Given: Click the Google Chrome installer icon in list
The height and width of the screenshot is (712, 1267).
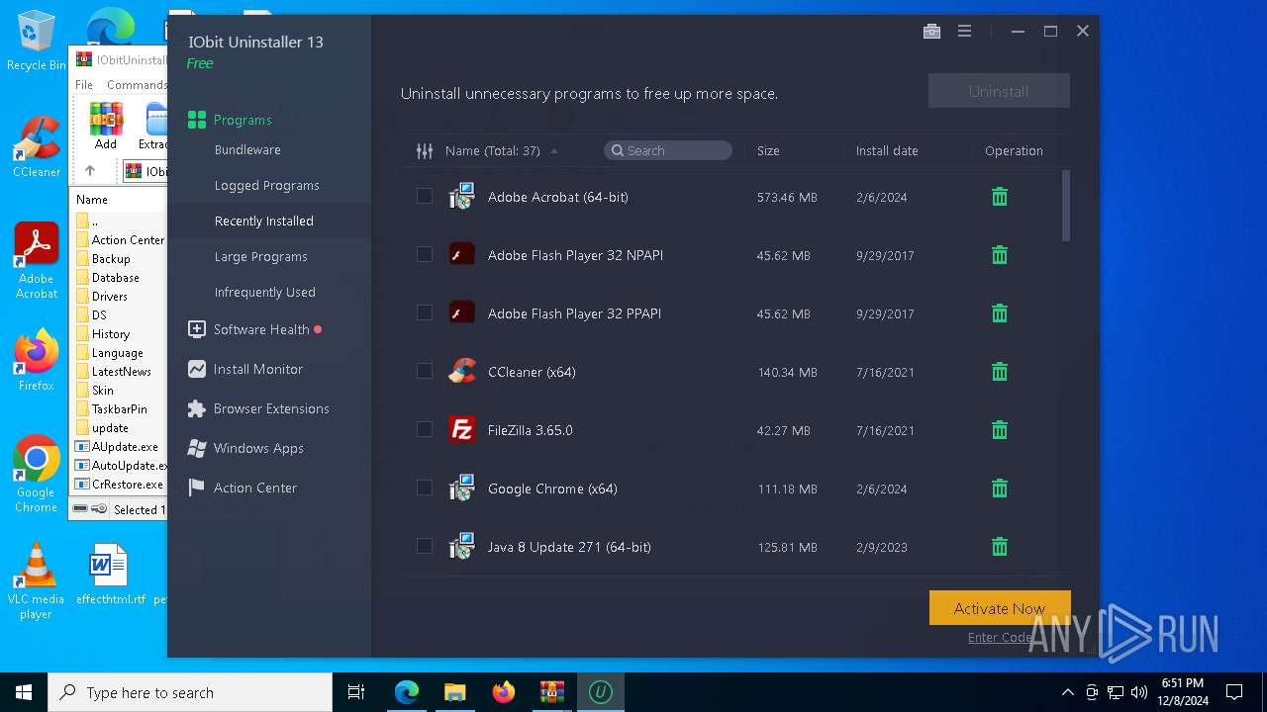Looking at the screenshot, I should coord(461,489).
